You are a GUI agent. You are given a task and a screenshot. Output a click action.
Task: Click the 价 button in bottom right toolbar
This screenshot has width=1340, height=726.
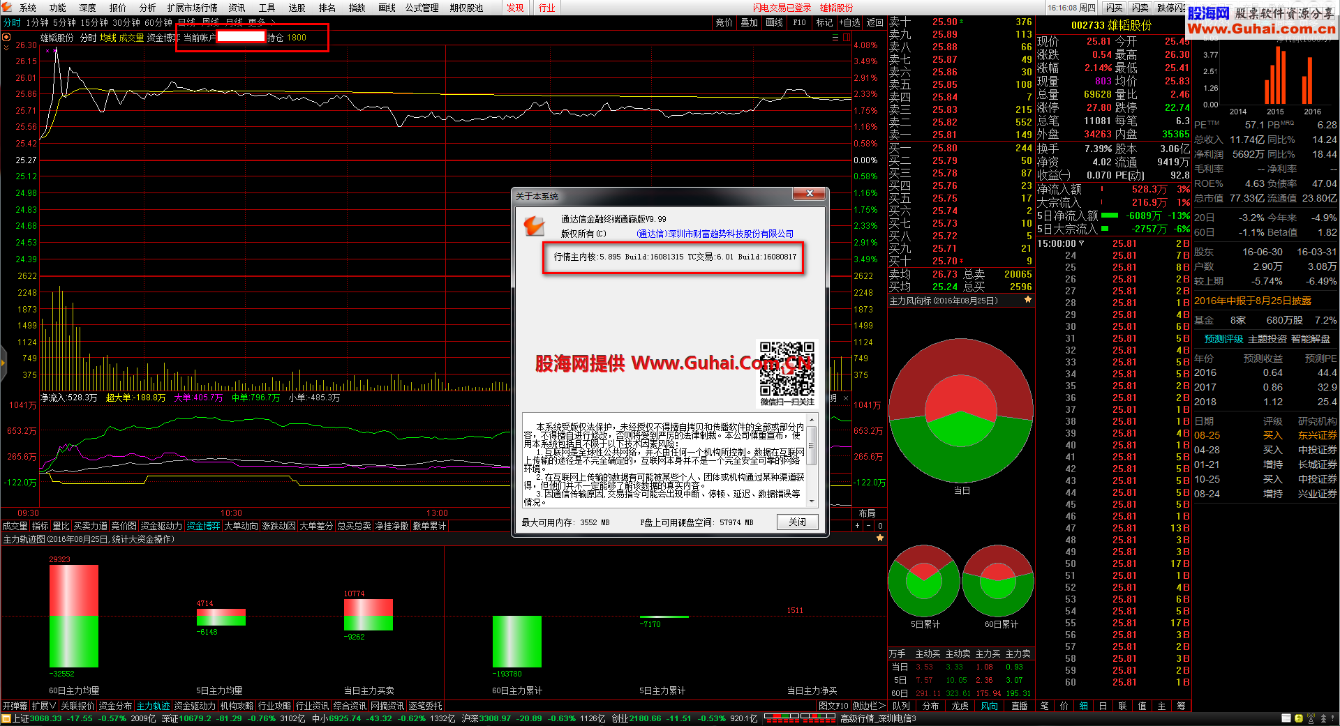pyautogui.click(x=1064, y=706)
